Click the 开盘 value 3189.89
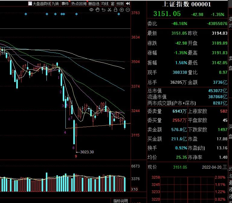 point(220,43)
